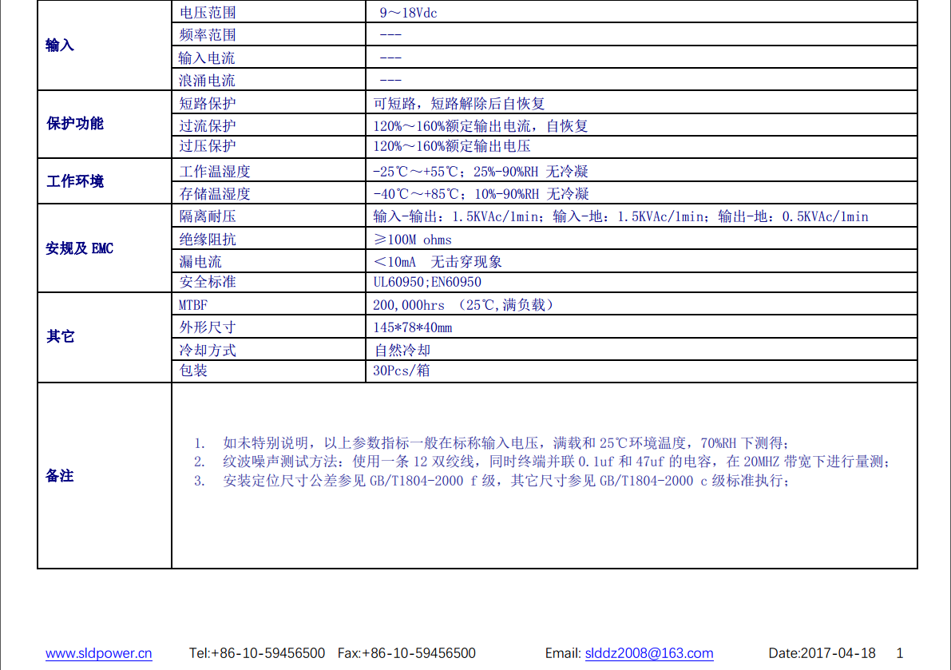This screenshot has height=670, width=951.
Task: Click the 备注 section header
Action: tap(60, 476)
